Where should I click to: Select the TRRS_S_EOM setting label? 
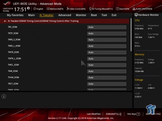pyautogui.click(x=14, y=40)
